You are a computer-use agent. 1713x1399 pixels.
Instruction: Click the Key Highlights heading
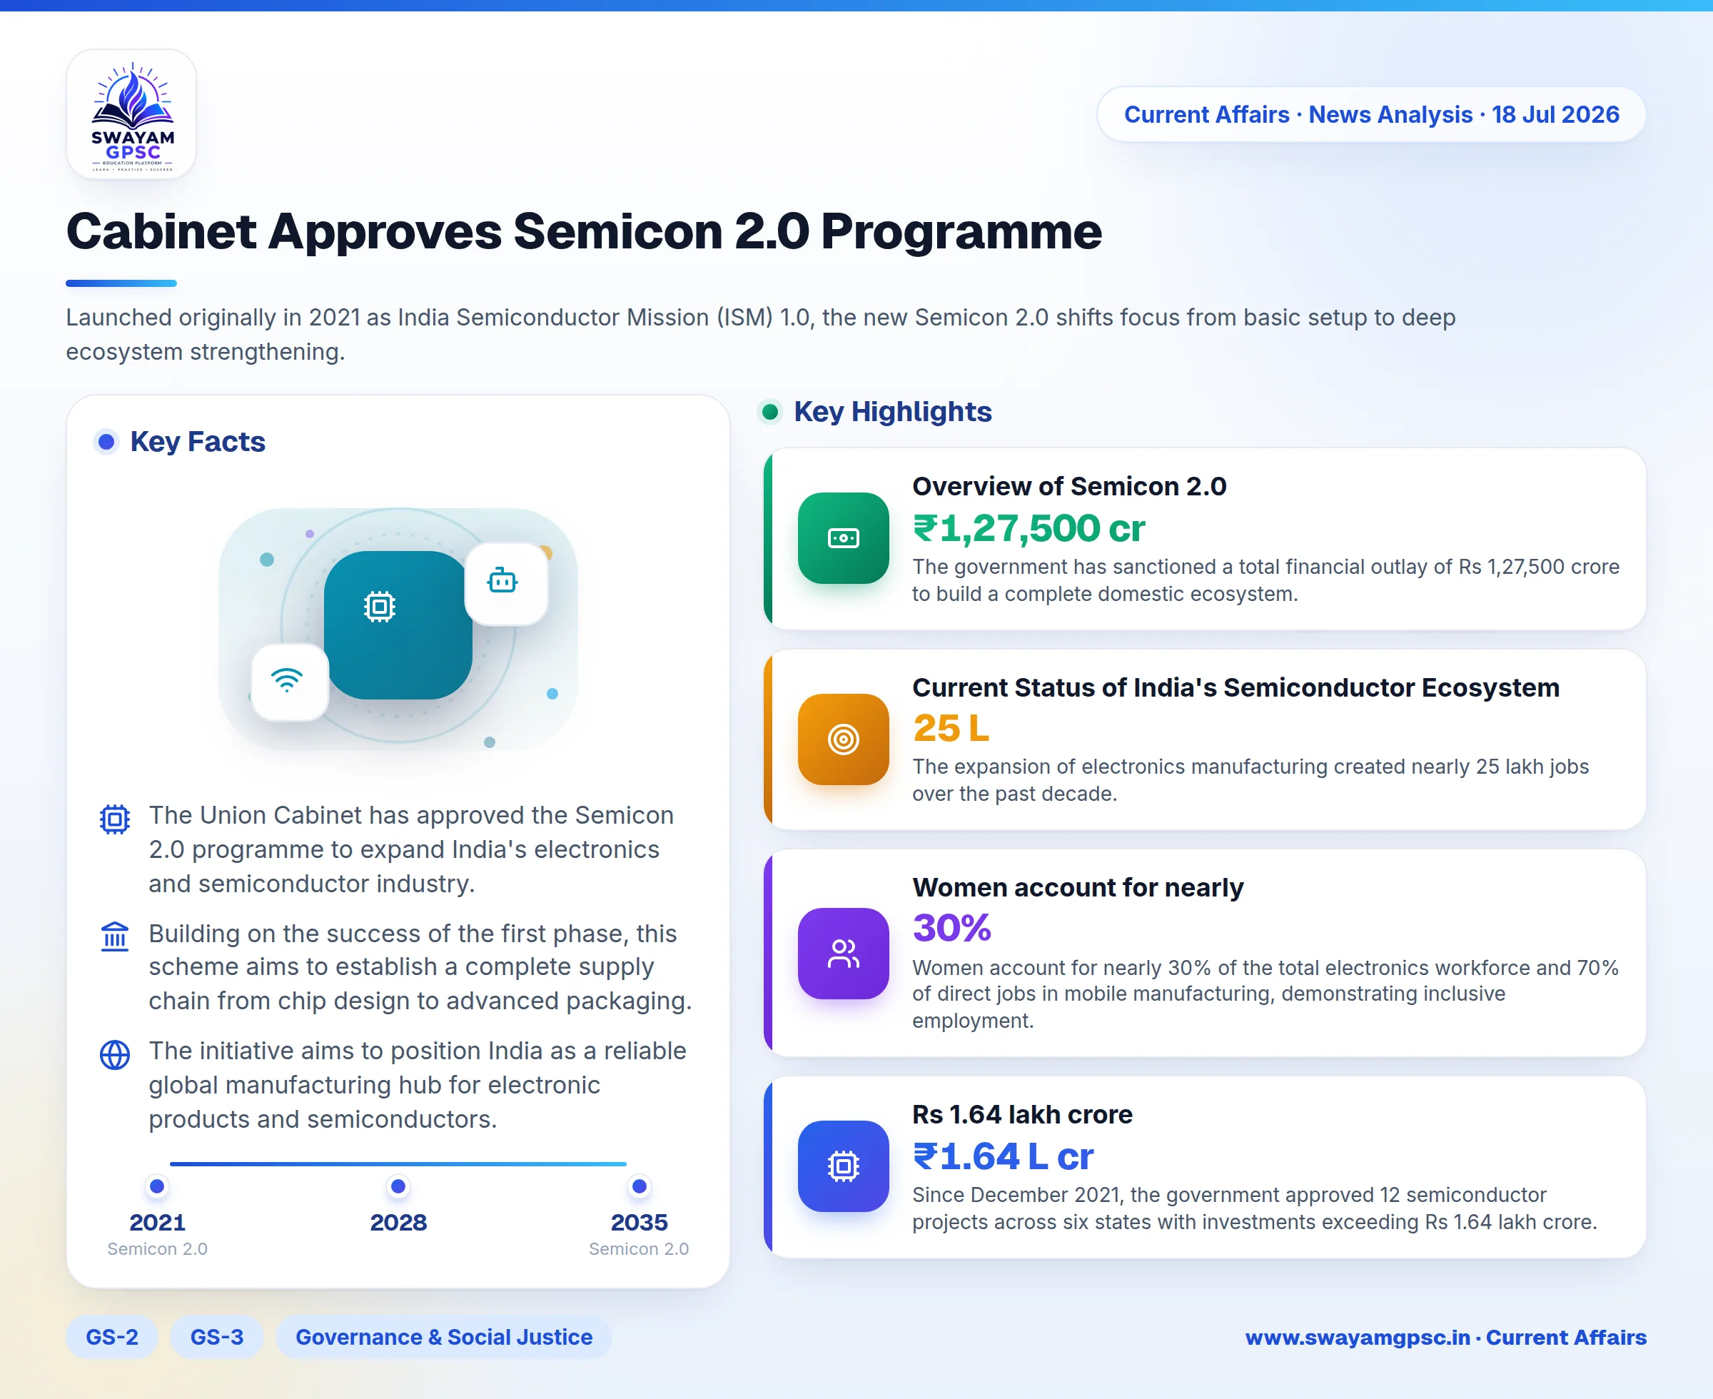click(893, 412)
